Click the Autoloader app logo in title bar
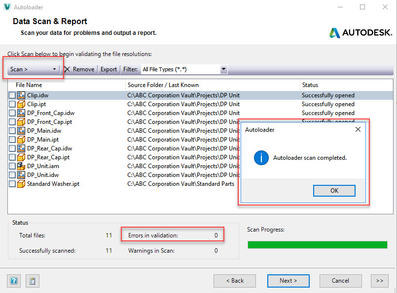397x293 pixels. coord(7,7)
